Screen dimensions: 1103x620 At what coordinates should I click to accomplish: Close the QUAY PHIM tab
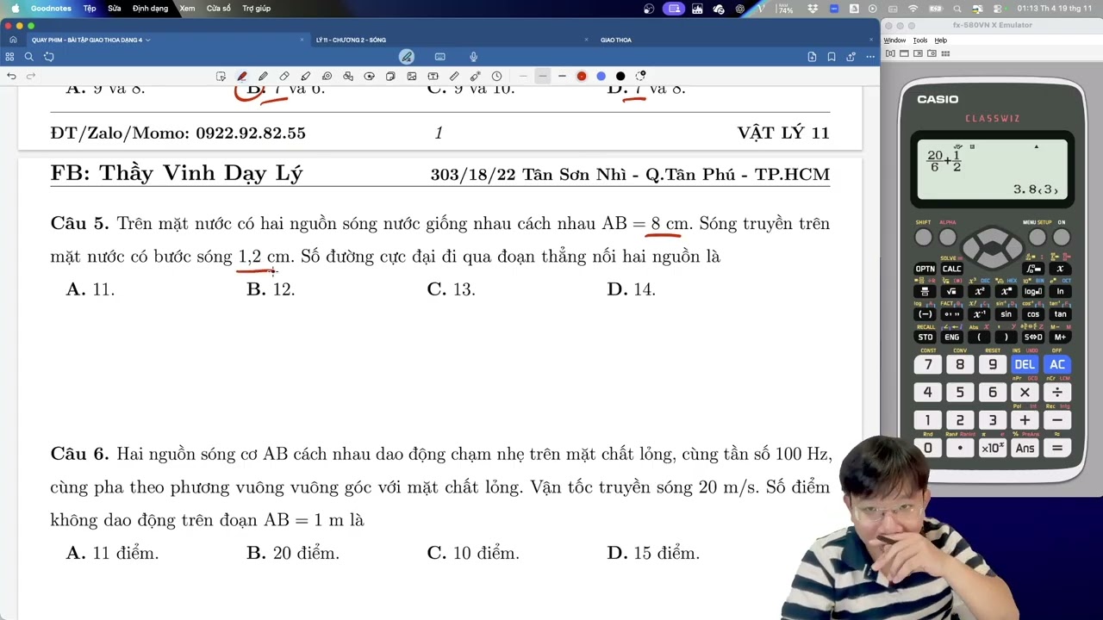click(302, 40)
